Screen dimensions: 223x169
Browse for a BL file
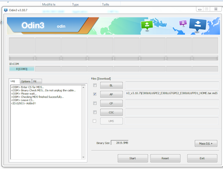coord(111,85)
